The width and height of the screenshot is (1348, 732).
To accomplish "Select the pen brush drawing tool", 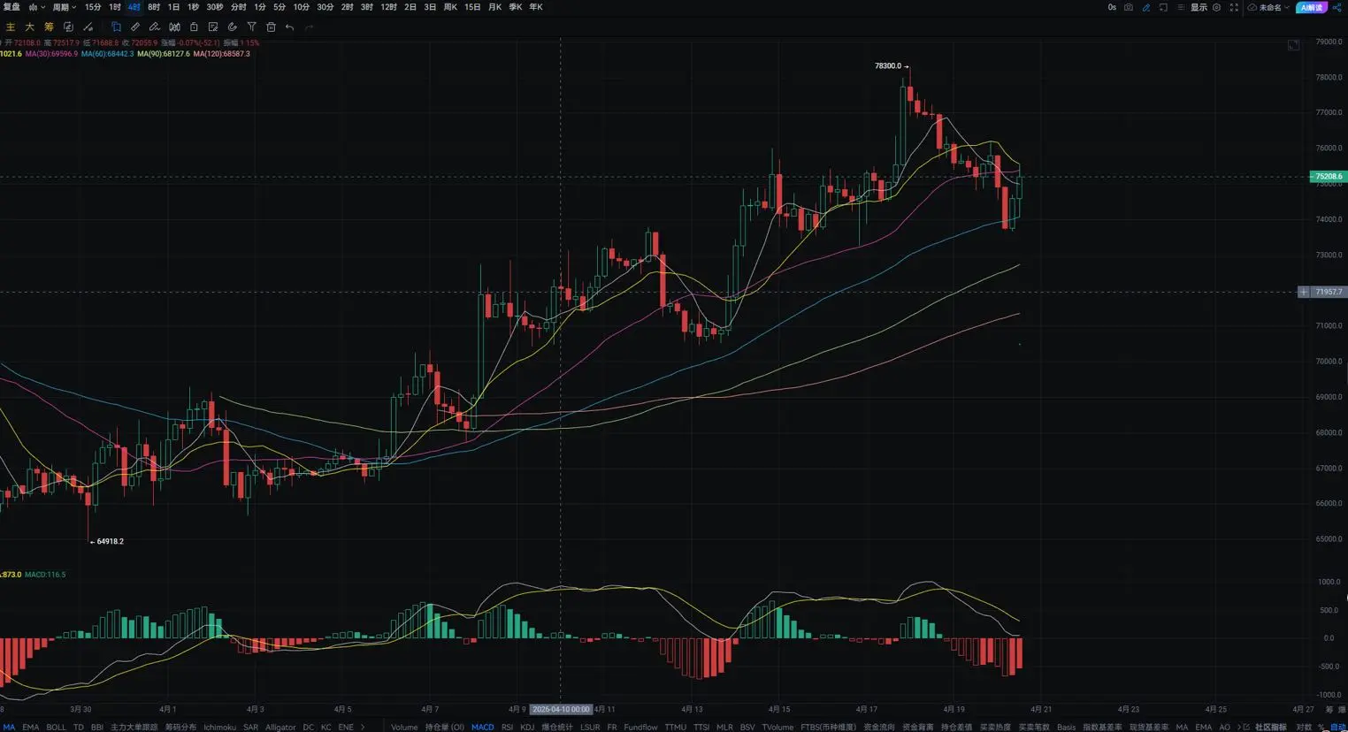I will click(155, 27).
